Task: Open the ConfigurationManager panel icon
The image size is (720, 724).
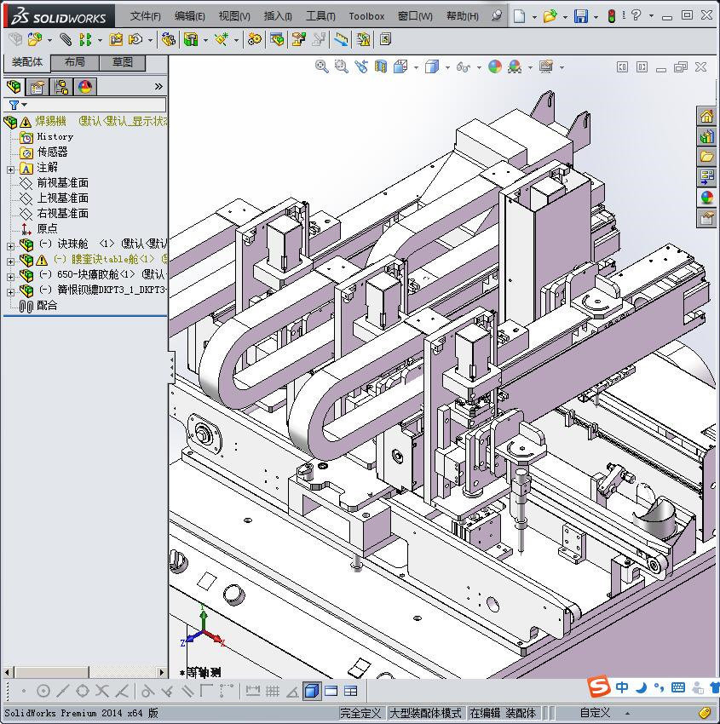Action: coord(61,87)
